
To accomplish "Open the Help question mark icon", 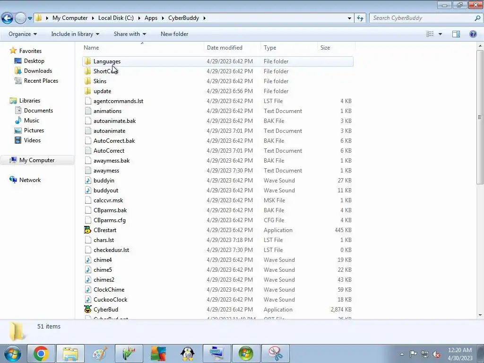I will 473,34.
